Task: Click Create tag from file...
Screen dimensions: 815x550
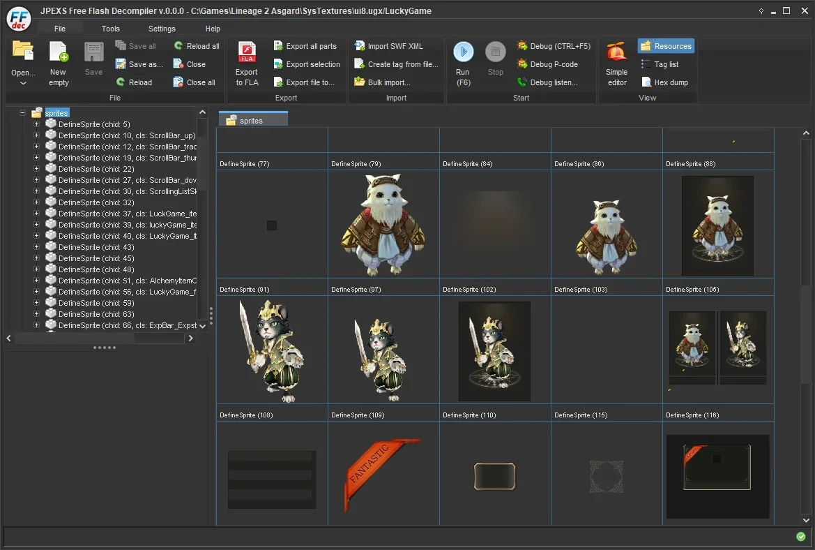Action: (x=396, y=64)
